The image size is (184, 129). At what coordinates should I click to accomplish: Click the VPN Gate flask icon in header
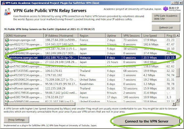[x=8, y=12]
